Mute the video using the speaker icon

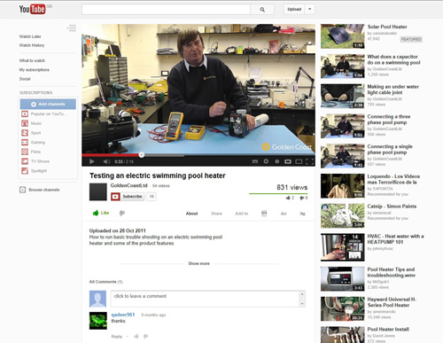106,161
